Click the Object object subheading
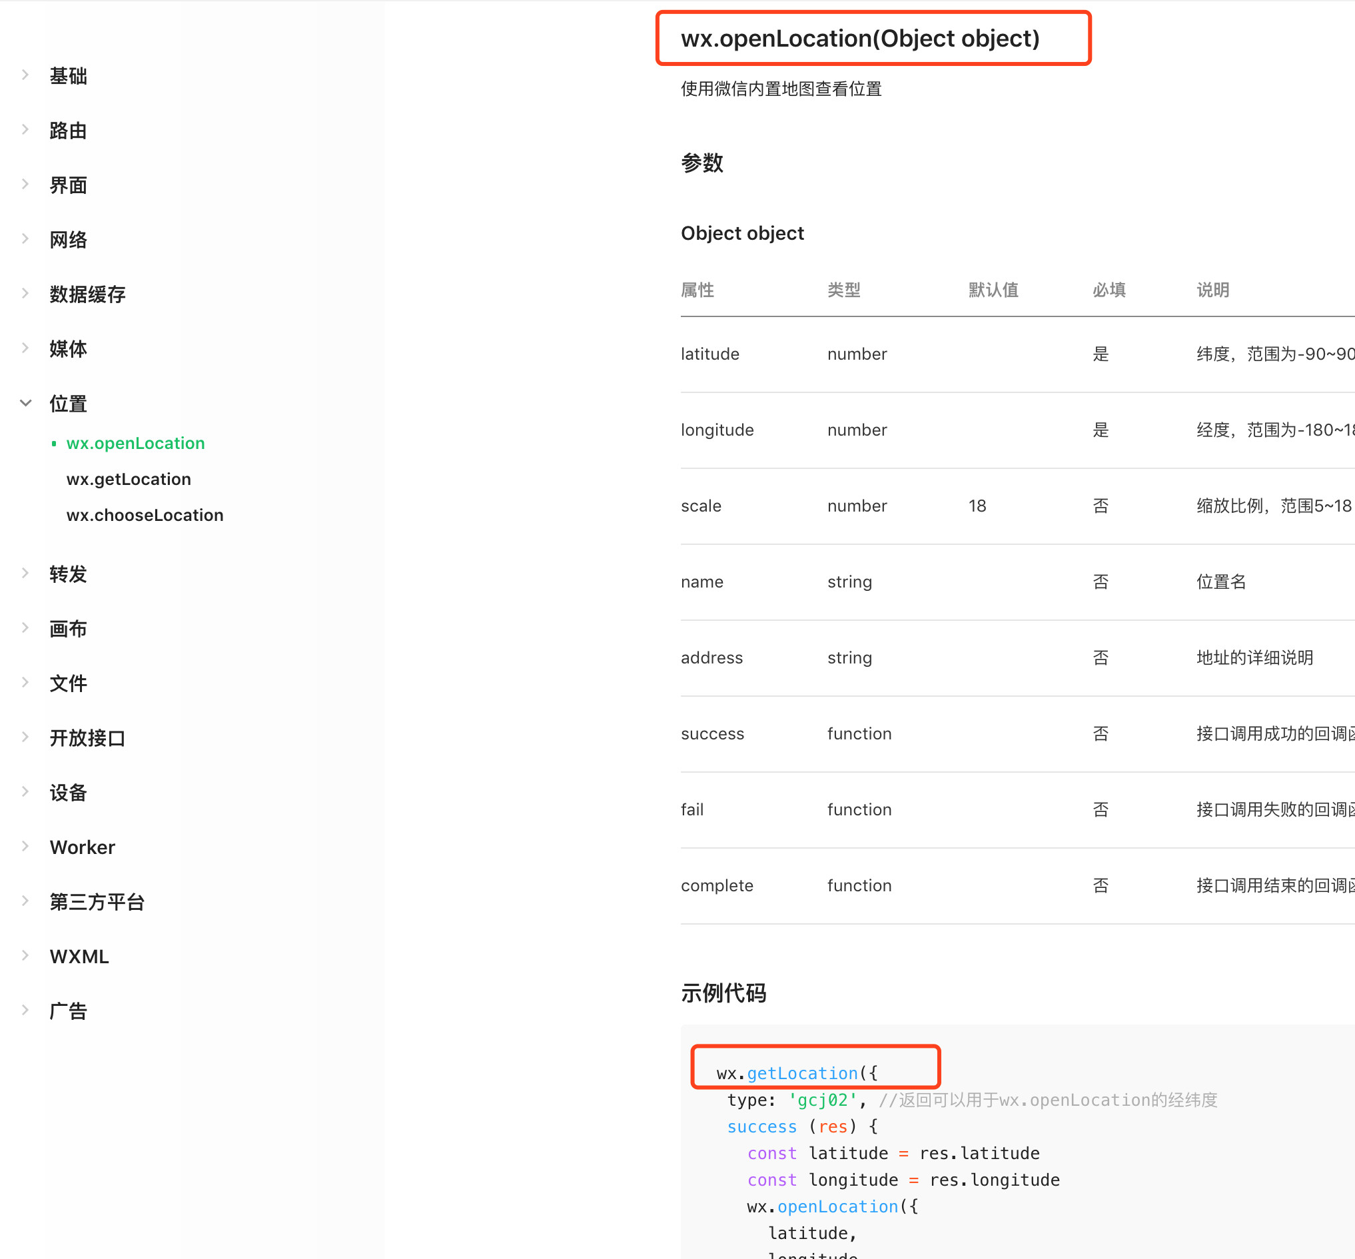 [x=742, y=233]
